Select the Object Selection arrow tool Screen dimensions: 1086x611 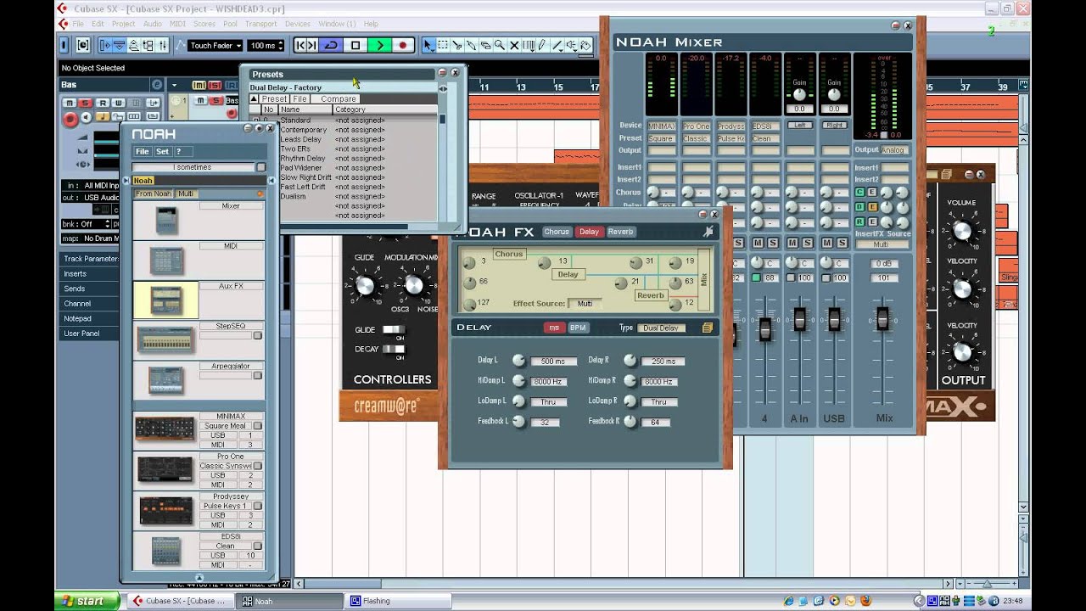pos(428,45)
